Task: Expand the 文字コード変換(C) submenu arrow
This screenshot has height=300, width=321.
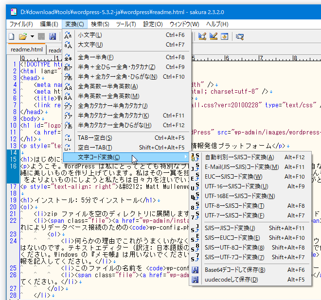Action: tap(185, 157)
